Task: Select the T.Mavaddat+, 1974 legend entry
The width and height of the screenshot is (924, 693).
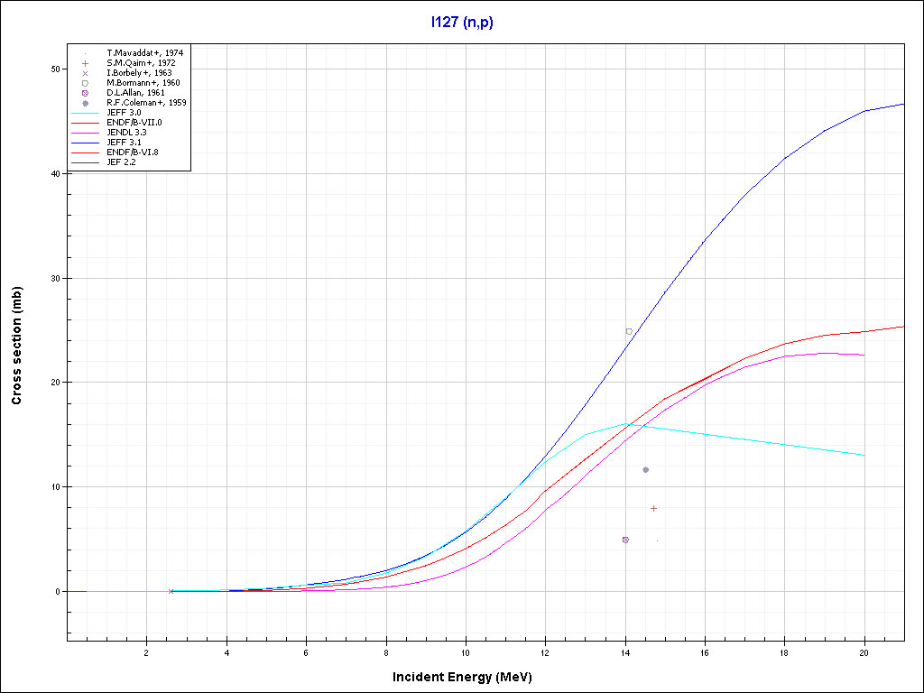Action: point(144,53)
